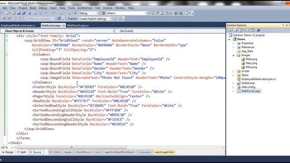Open the Tools menu
This screenshot has width=290, height=163.
[71, 8]
